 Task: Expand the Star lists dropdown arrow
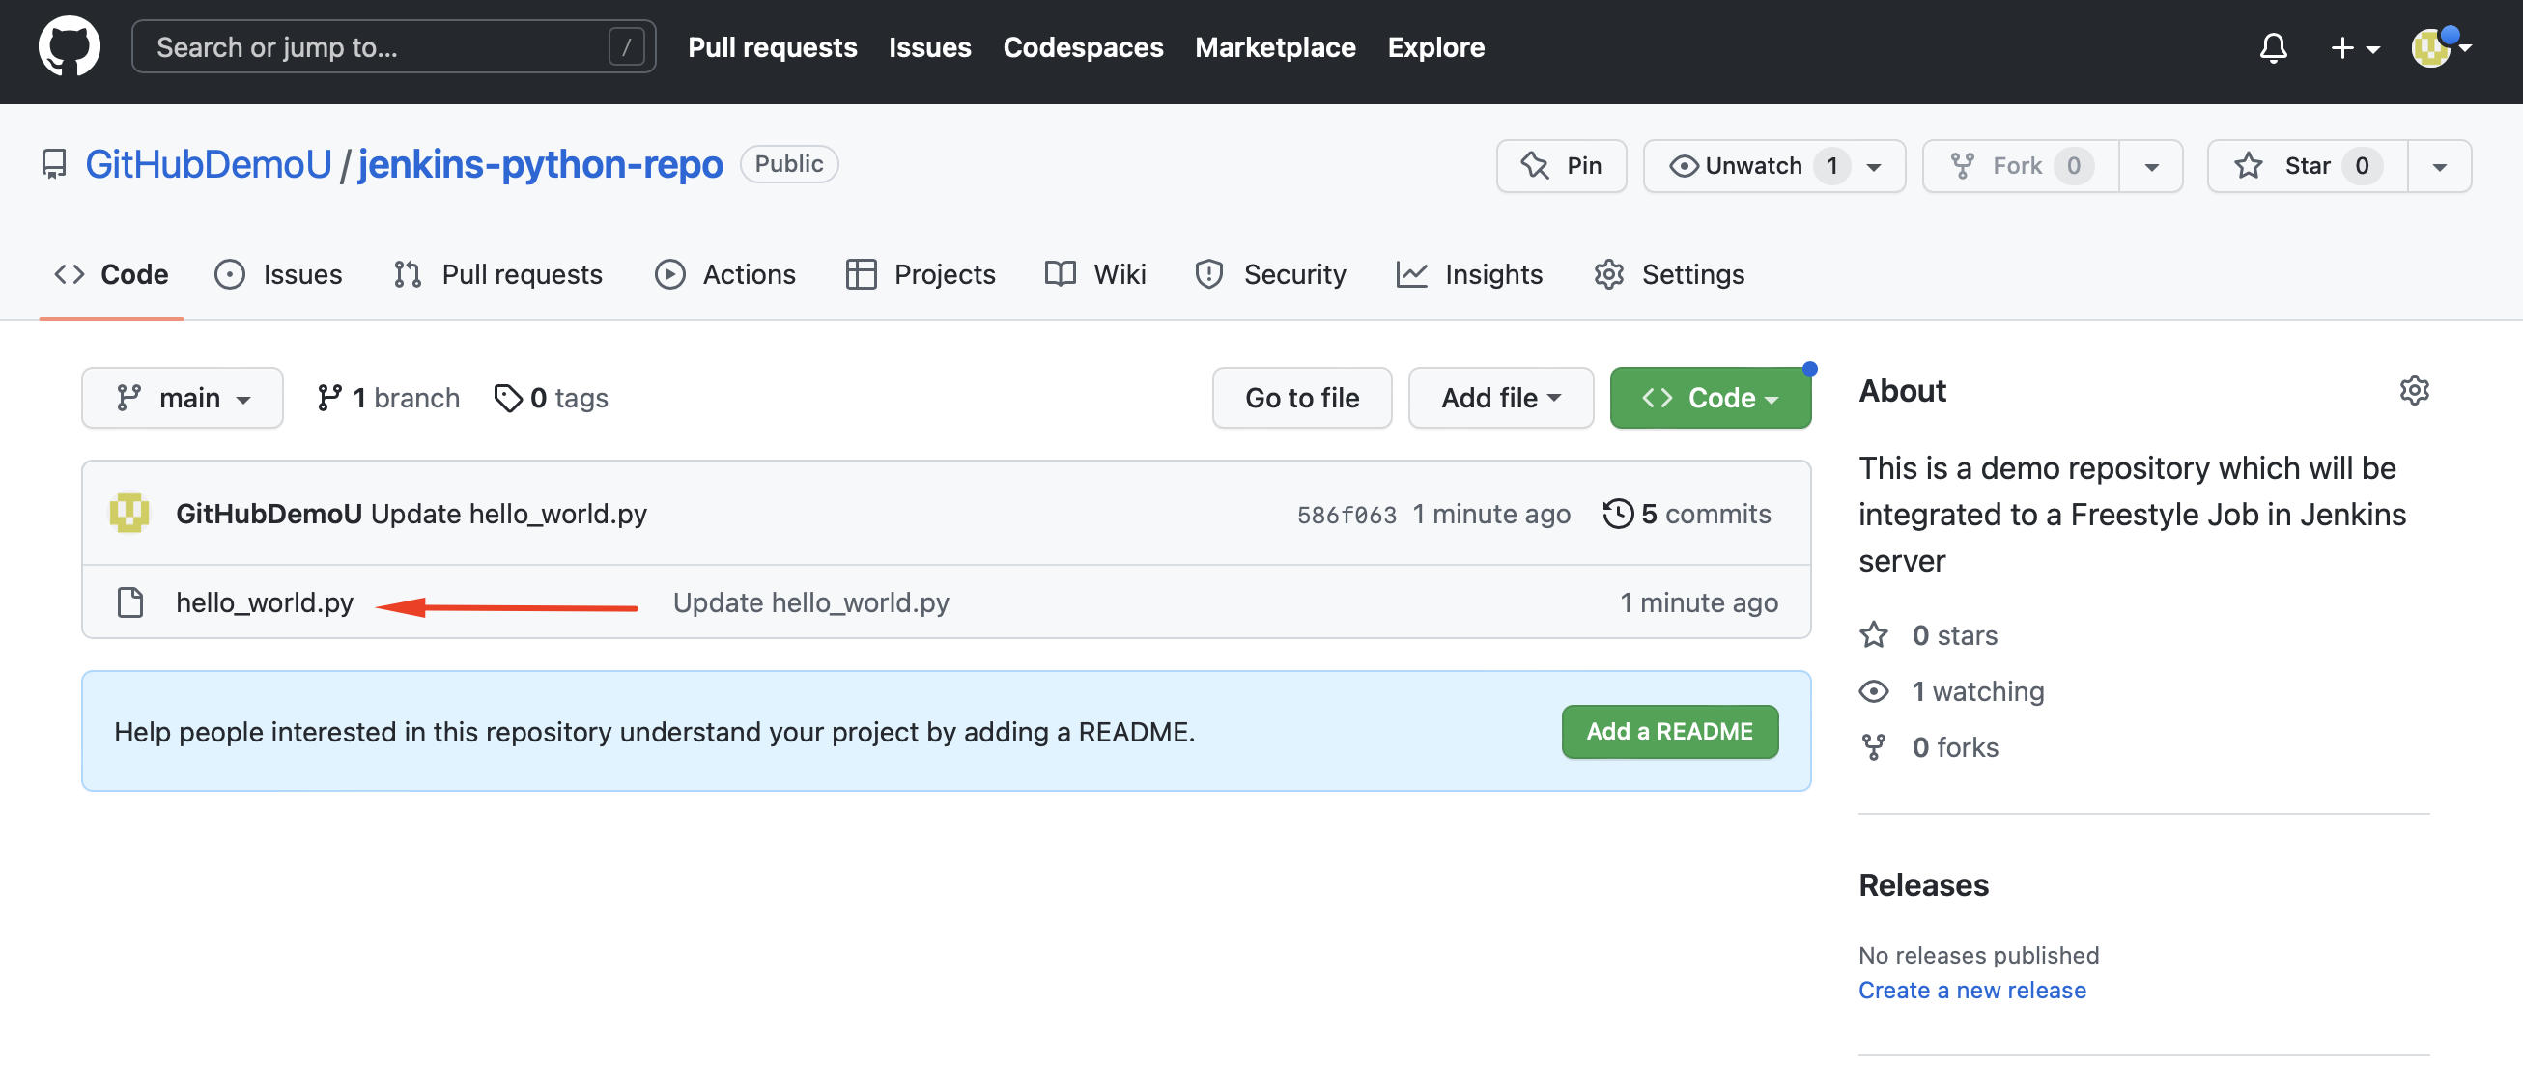[x=2439, y=166]
